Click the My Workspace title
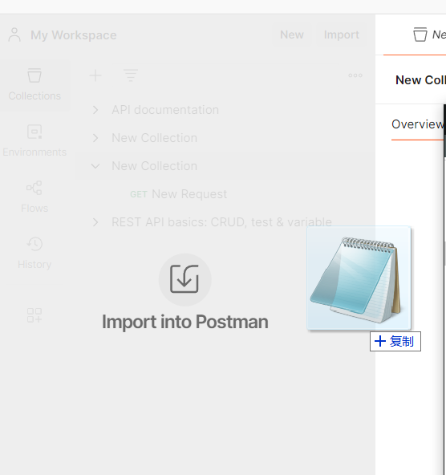This screenshot has width=446, height=475. 74,35
